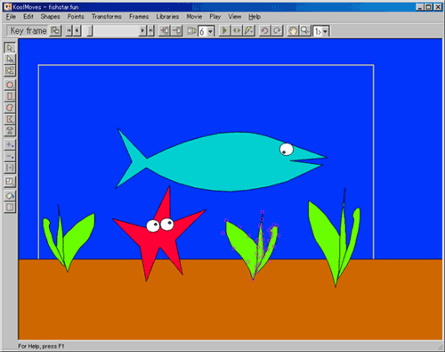The height and width of the screenshot is (352, 445).
Task: Open the zoom level dropdown
Action: [x=325, y=31]
